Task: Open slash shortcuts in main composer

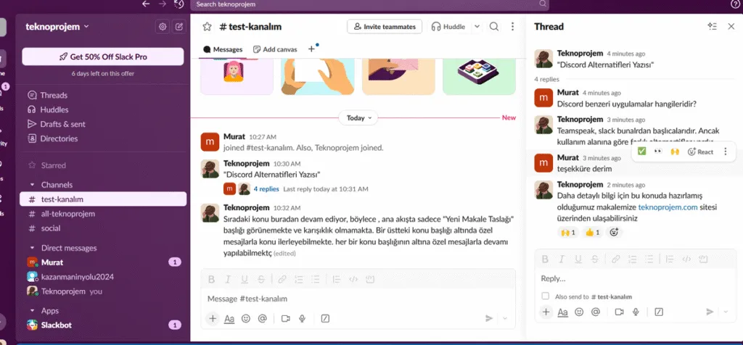Action: coord(325,318)
